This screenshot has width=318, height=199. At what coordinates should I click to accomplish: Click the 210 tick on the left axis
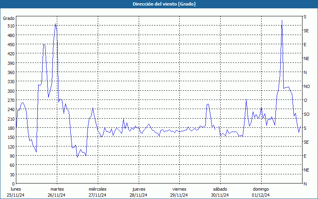tap(11, 119)
